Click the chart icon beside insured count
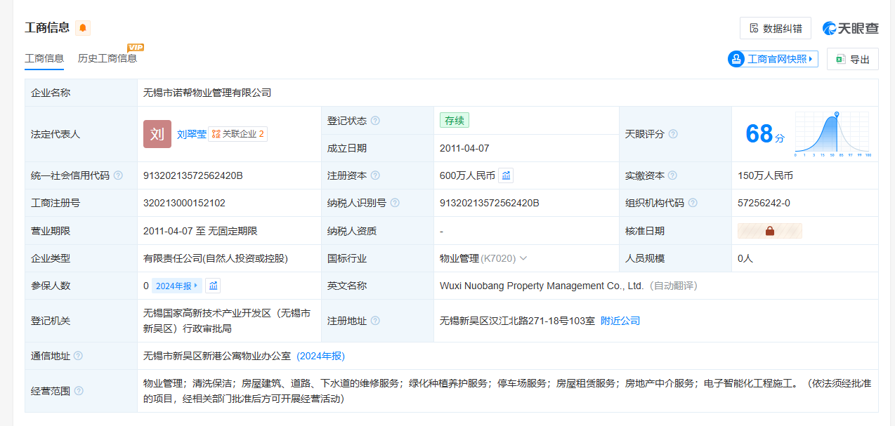This screenshot has width=895, height=426. (x=214, y=286)
